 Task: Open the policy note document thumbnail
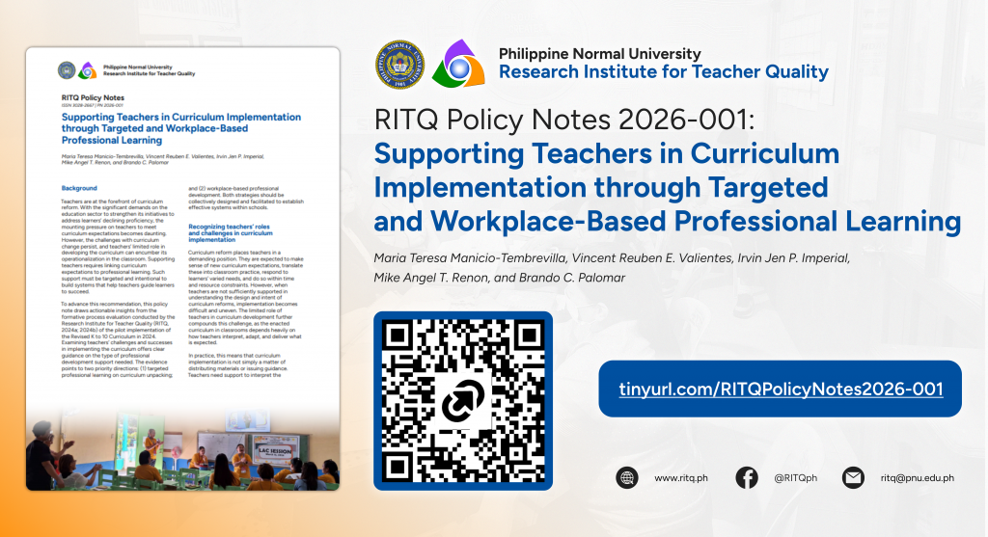[182, 269]
